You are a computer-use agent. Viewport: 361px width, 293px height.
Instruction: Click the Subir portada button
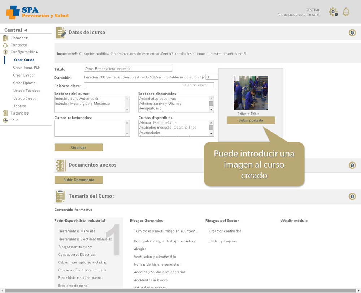click(x=251, y=120)
